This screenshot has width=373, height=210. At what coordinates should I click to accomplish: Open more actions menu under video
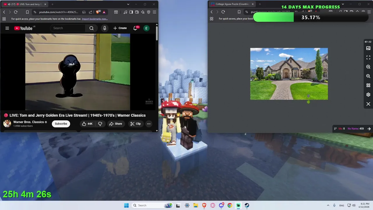pos(149,124)
